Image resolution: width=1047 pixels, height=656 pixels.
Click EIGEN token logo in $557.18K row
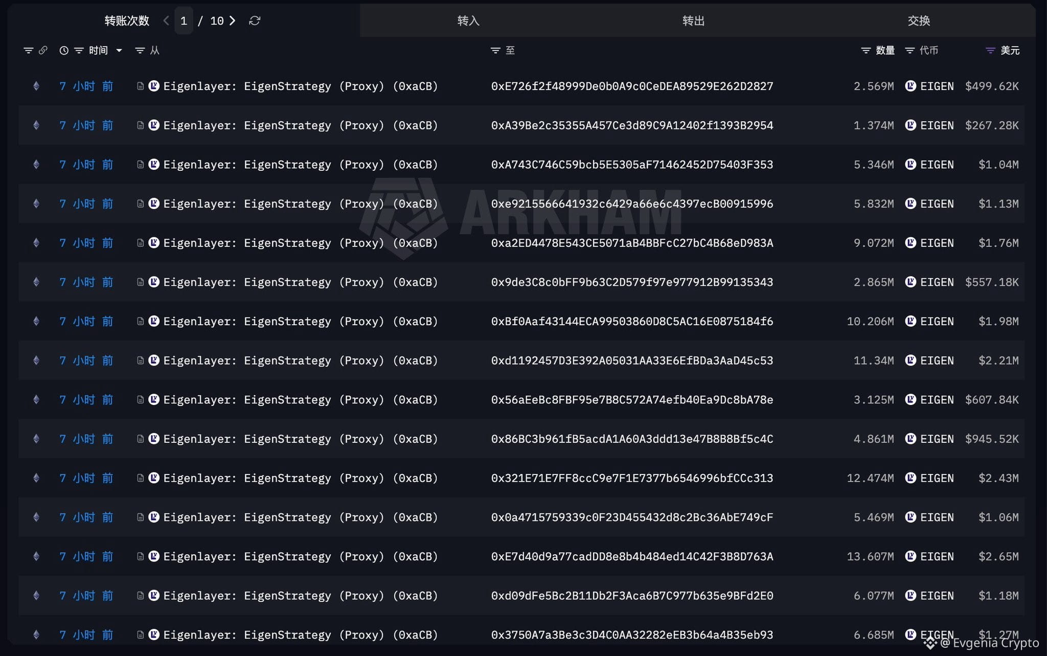(911, 282)
